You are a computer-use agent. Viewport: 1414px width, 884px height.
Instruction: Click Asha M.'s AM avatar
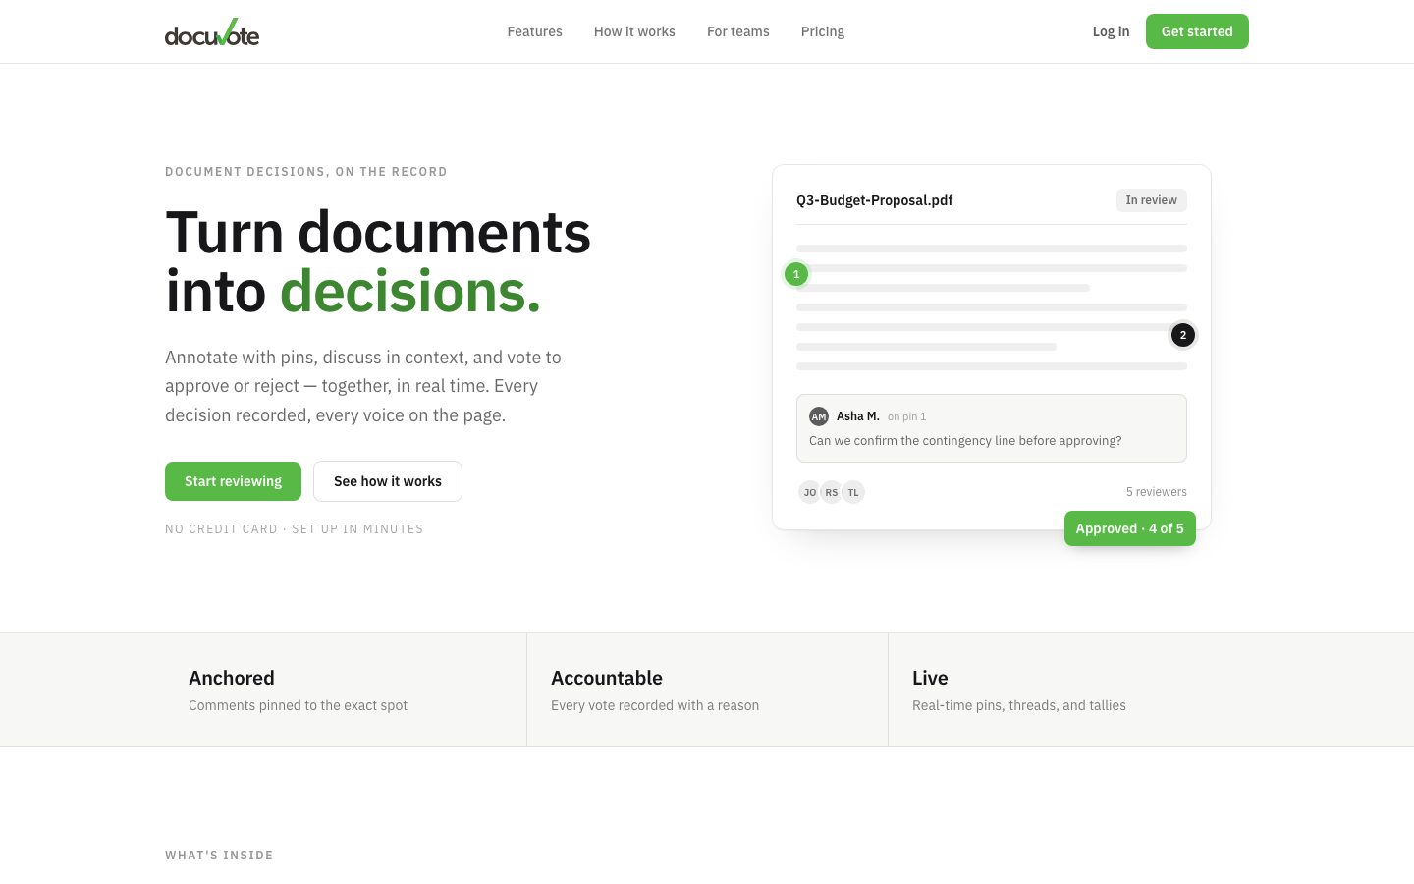819,416
